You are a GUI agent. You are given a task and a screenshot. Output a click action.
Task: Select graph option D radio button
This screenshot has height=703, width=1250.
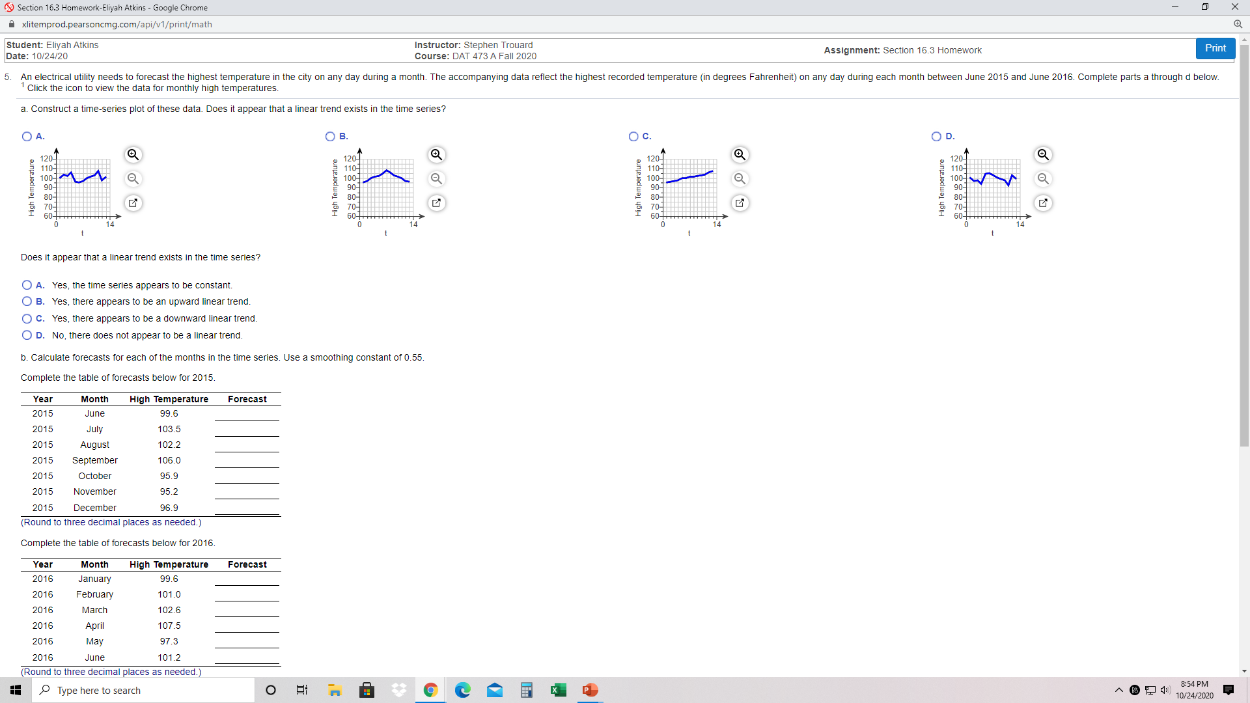coord(936,137)
